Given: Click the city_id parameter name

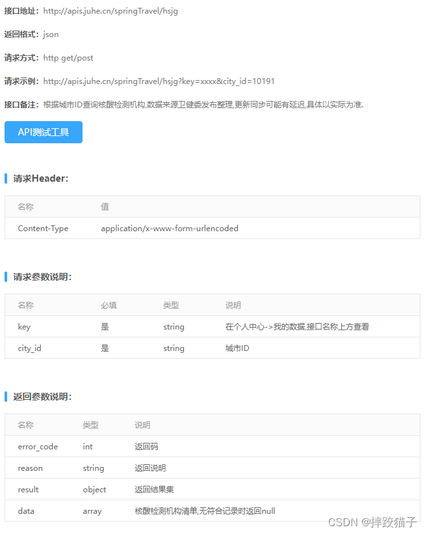Looking at the screenshot, I should (x=29, y=348).
